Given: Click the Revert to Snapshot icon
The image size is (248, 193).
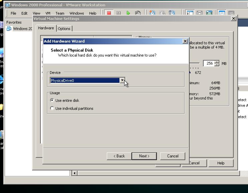Looking at the screenshot, I should pos(162,13).
